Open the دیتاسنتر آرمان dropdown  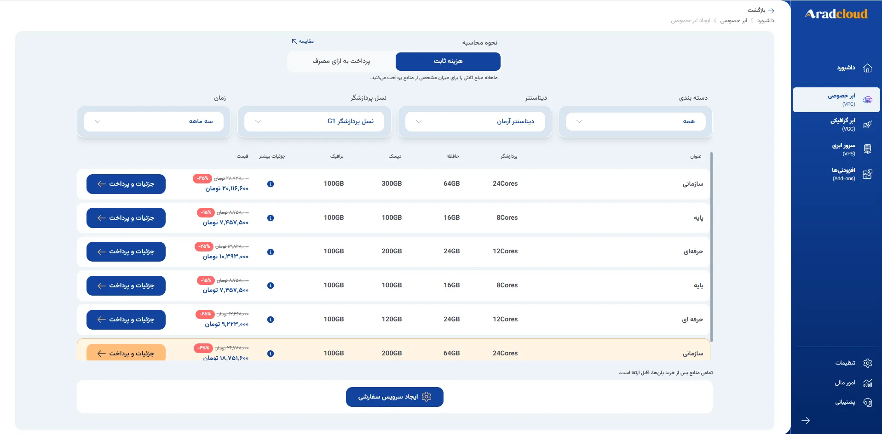click(475, 121)
